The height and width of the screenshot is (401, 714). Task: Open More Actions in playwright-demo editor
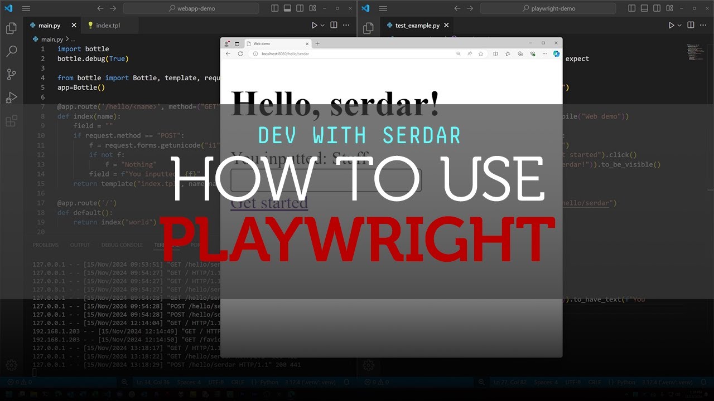pyautogui.click(x=703, y=26)
